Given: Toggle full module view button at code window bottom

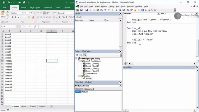Looking at the screenshot, I should [127, 63].
